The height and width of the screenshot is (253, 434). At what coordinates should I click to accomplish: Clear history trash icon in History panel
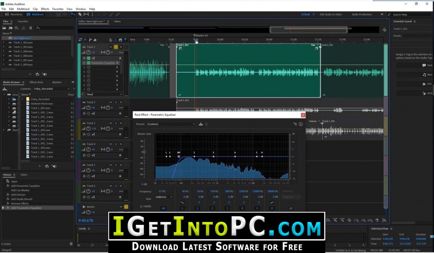point(71,244)
